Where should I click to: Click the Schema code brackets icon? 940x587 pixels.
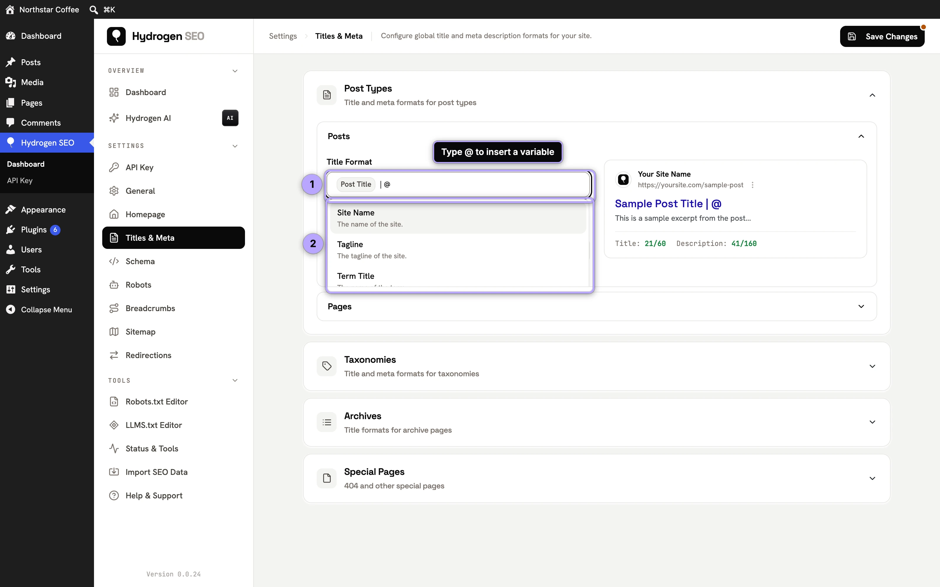pyautogui.click(x=114, y=261)
